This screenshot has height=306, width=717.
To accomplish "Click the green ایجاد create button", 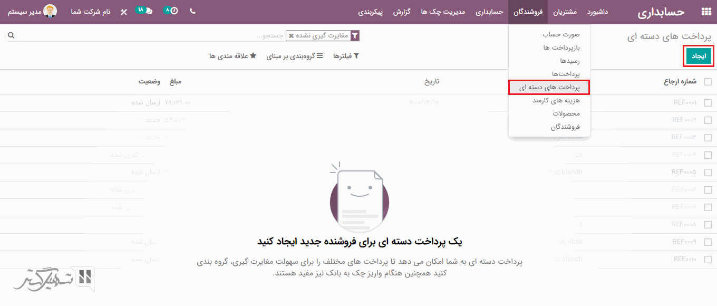I will tap(699, 56).
